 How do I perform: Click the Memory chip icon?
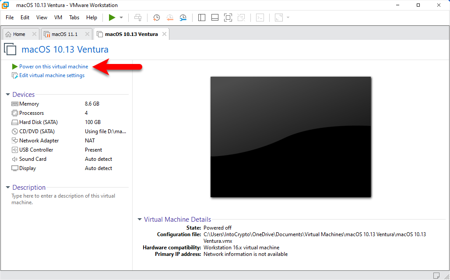point(14,104)
